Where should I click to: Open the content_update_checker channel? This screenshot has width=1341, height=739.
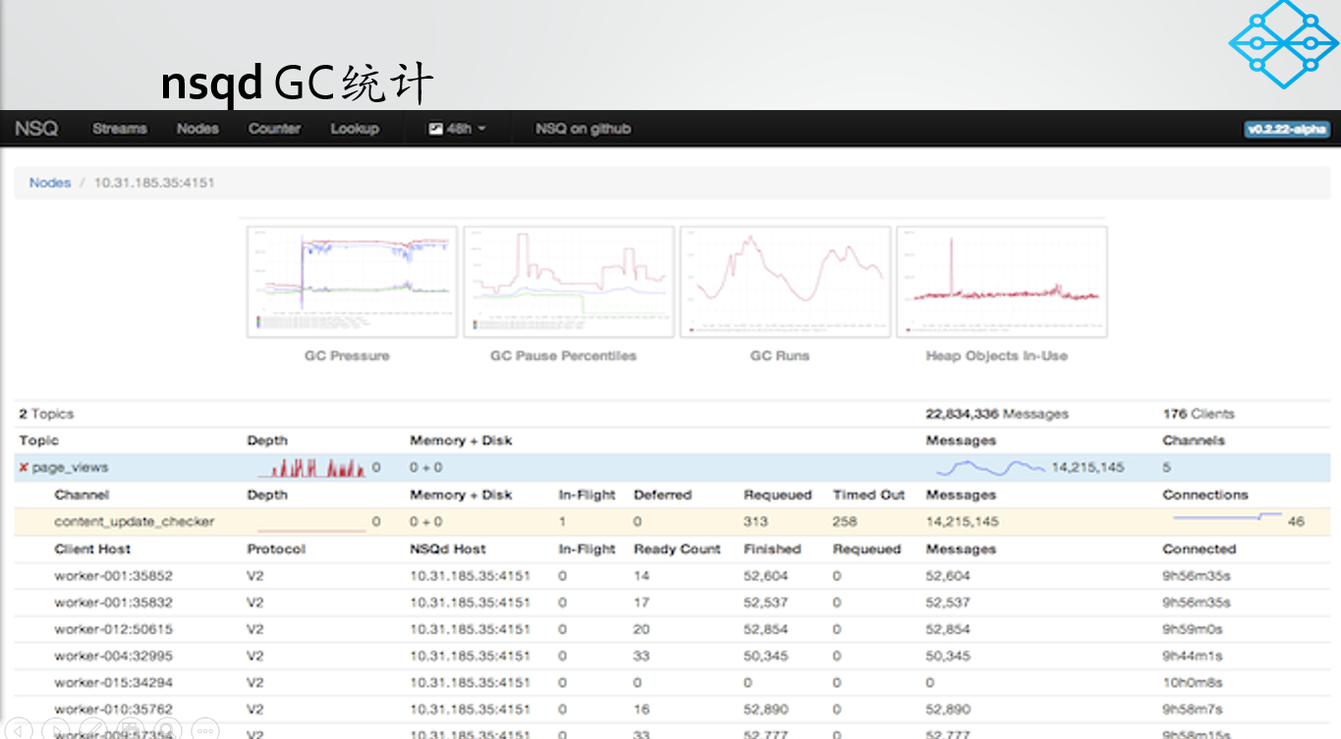coord(135,522)
